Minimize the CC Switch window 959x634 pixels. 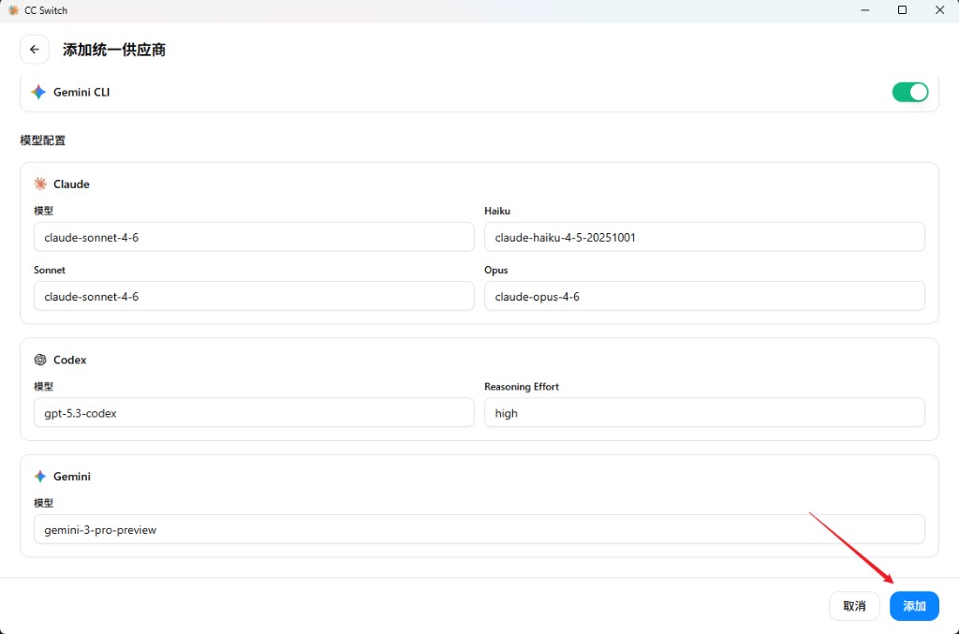[864, 10]
